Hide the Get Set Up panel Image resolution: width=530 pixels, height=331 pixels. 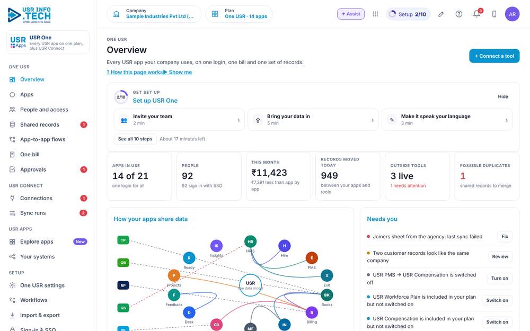click(x=503, y=96)
